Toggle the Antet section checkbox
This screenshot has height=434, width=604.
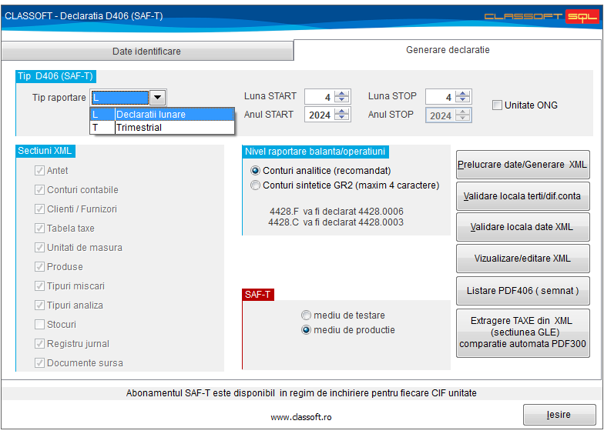[x=39, y=171]
